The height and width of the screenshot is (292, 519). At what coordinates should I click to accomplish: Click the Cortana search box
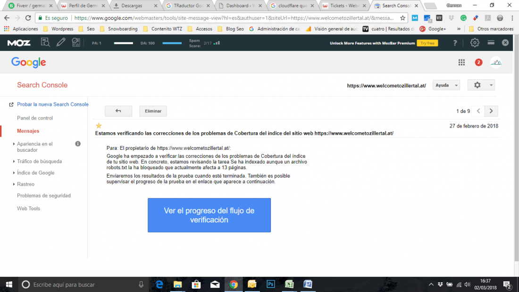point(84,284)
